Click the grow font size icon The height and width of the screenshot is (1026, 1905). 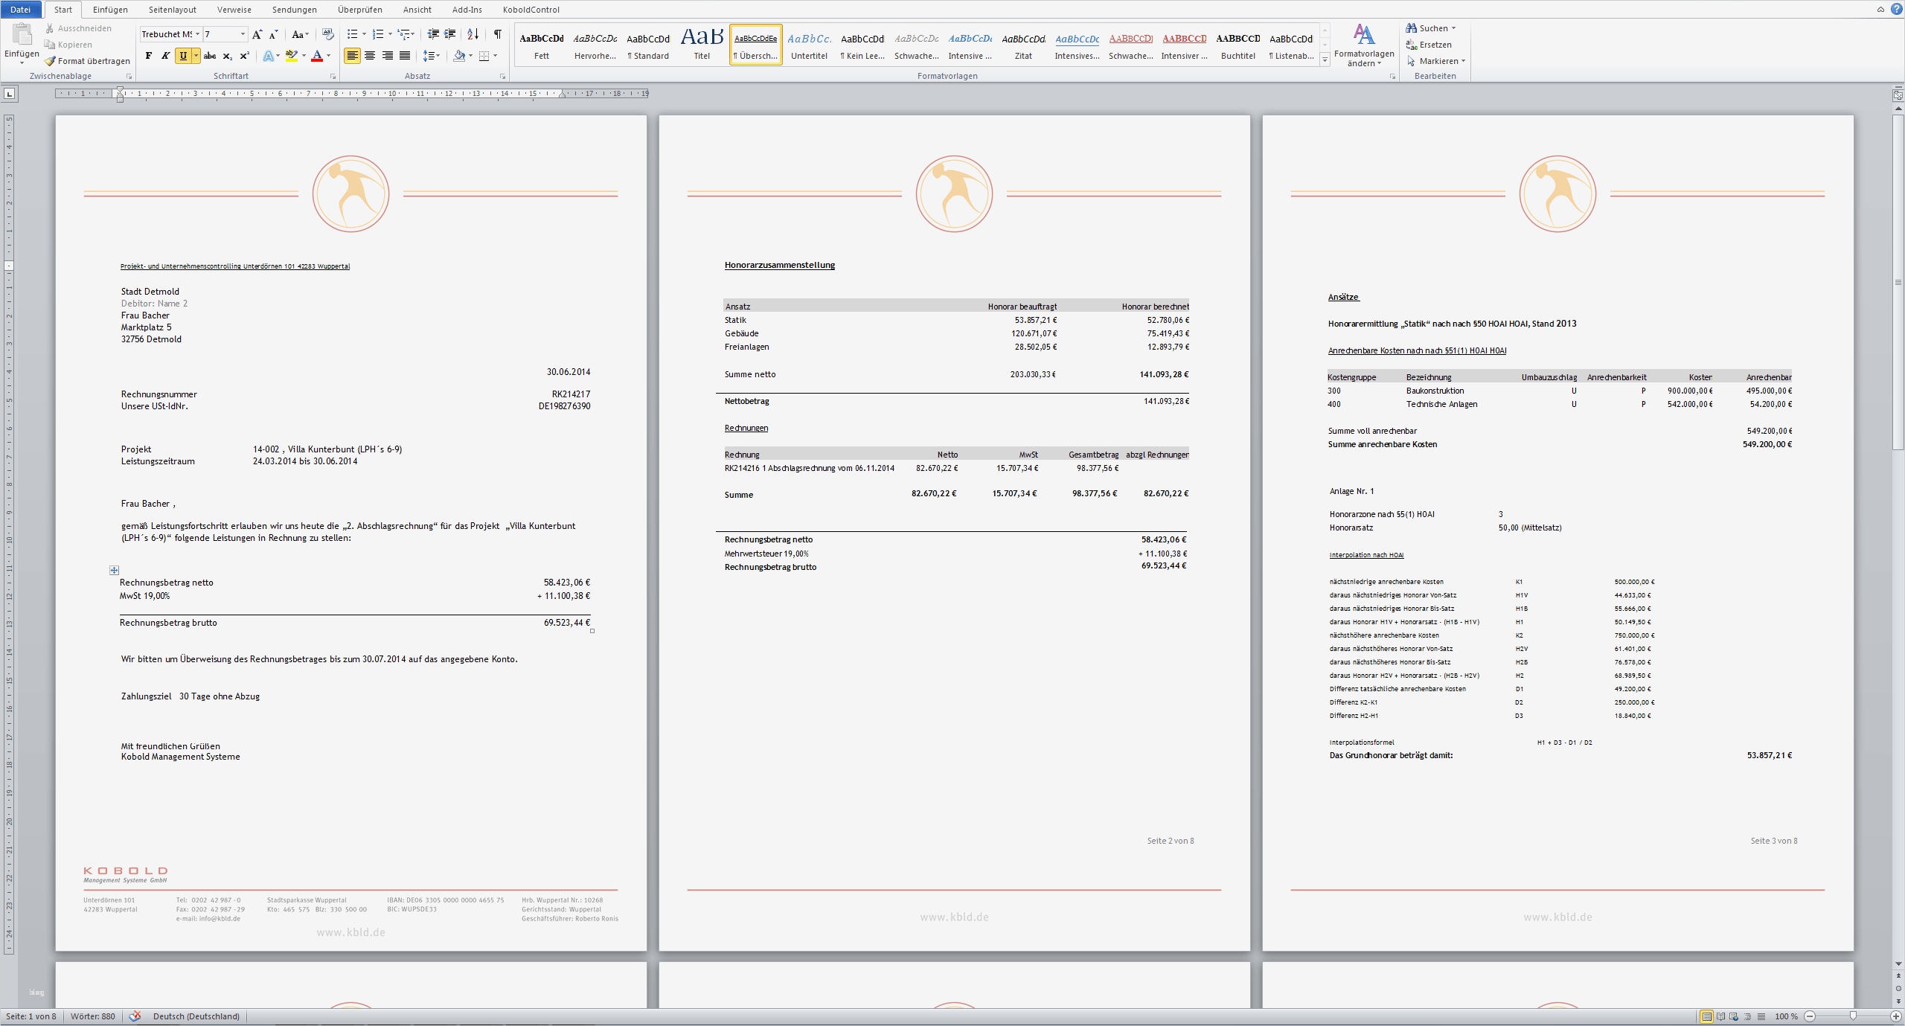257,34
